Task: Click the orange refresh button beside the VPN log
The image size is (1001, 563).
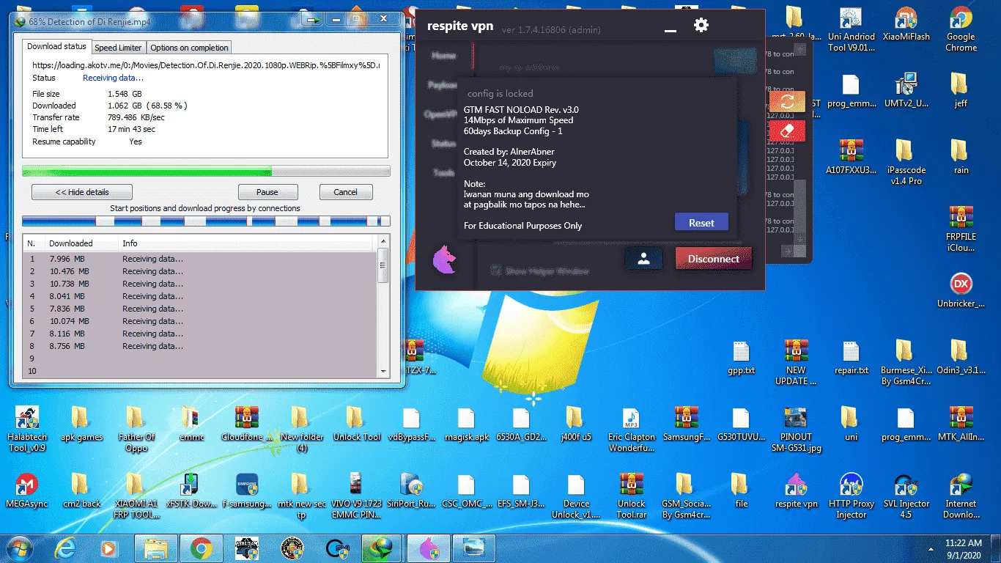Action: pos(787,102)
